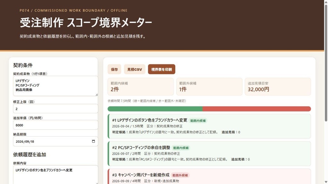Click the P074 / COMMISSIONED WORK BOUNDARY breadcrumb text
328x184 pixels.
coord(73,11)
